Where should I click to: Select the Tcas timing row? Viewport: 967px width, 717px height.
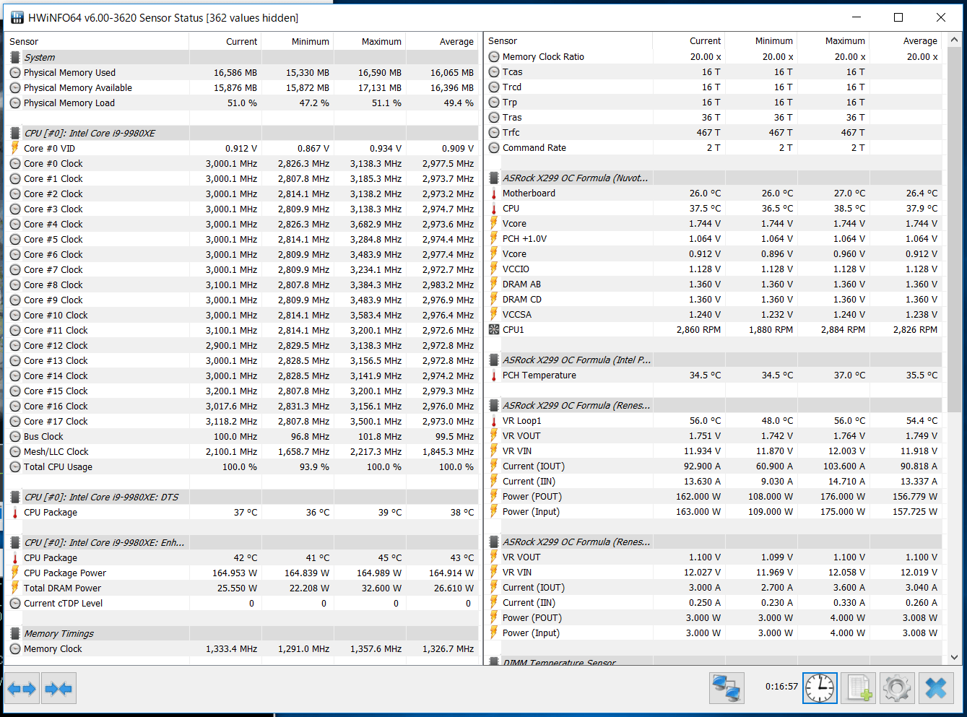[714, 71]
